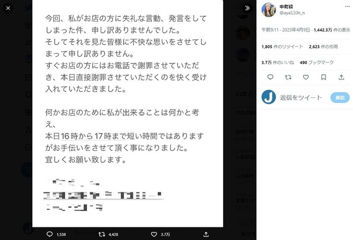Image resolution: width=353 pixels, height=240 pixels.
Task: Open the @aya110n_n username link
Action: coord(292,13)
